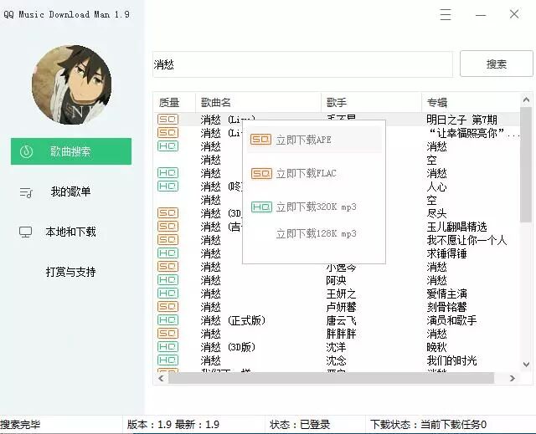
Task: Click the horizontal scrollbar left arrow
Action: coord(161,378)
